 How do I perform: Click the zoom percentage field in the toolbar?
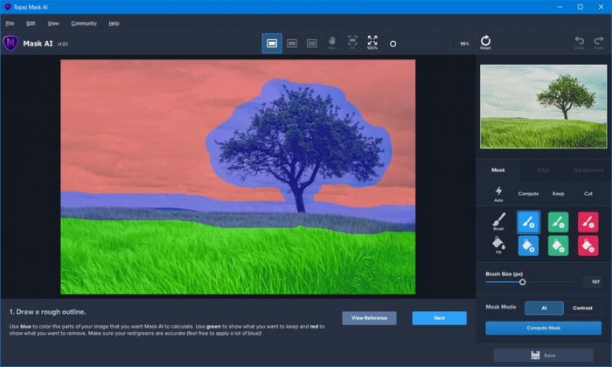[x=462, y=44]
